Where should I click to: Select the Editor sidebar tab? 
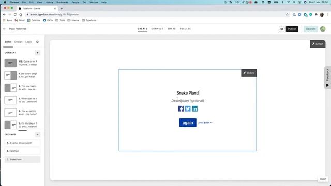(8, 42)
